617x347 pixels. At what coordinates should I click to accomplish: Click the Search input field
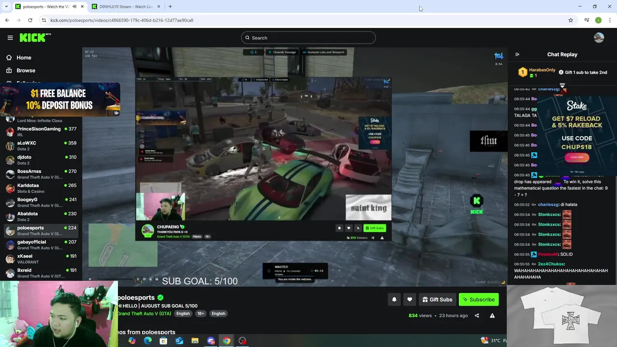click(x=308, y=38)
